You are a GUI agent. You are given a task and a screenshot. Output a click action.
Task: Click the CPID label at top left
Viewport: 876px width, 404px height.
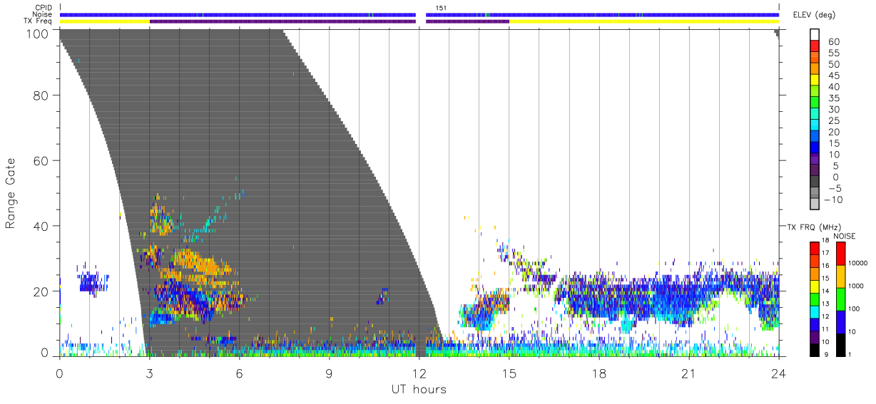pos(42,8)
